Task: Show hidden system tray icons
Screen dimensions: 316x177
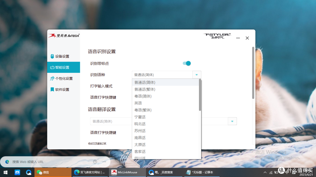Action: 265,172
